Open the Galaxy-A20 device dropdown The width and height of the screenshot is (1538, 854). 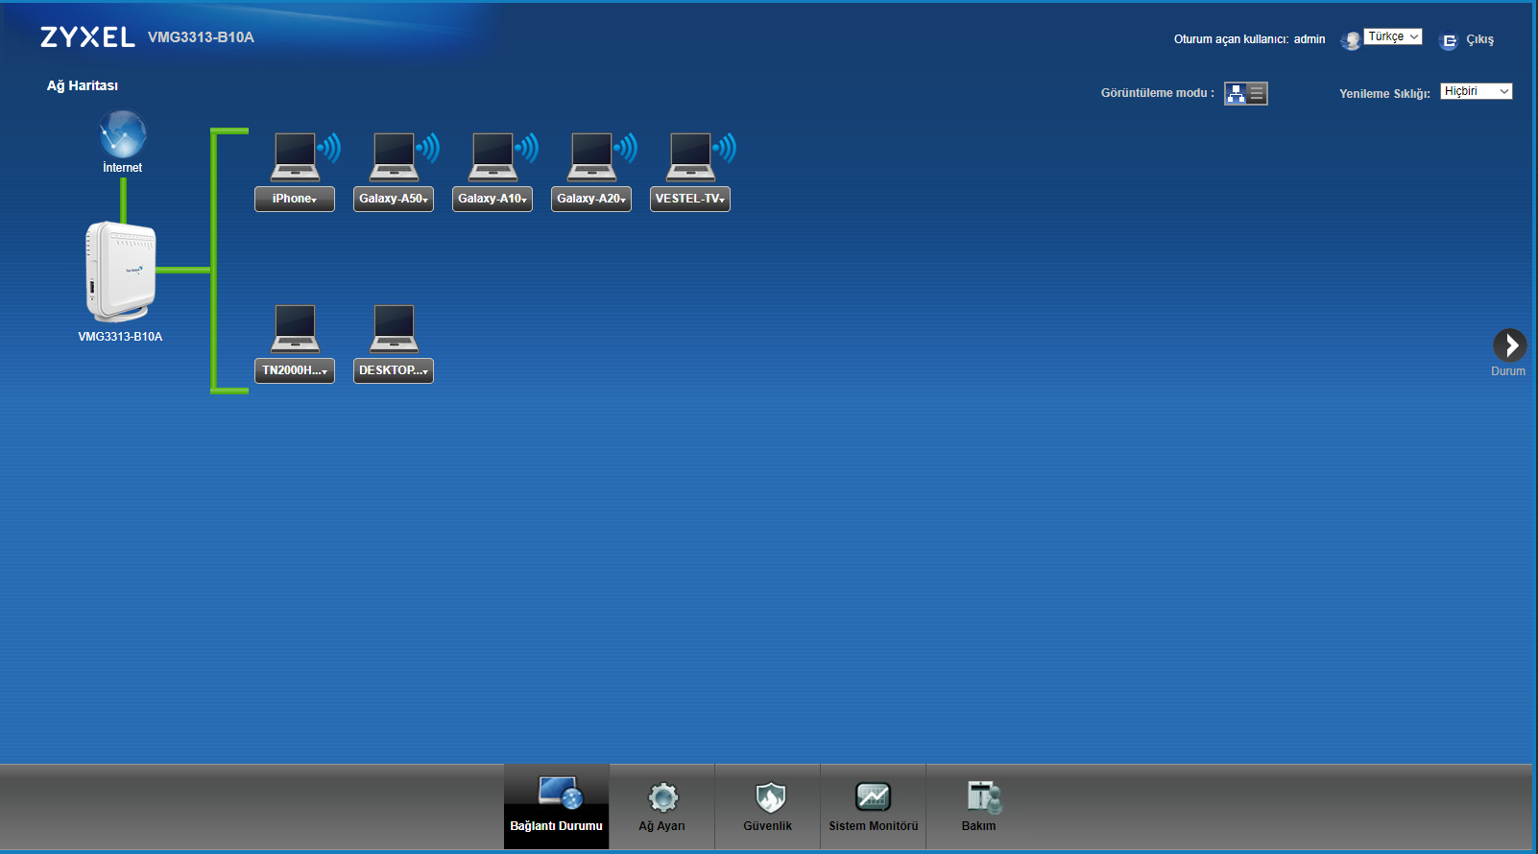(x=591, y=199)
